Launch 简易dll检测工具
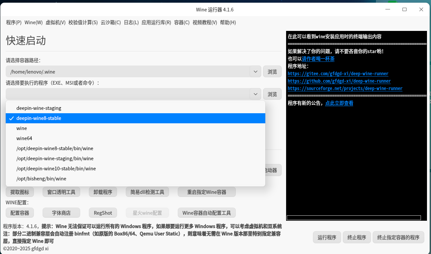This screenshot has width=431, height=254. click(x=147, y=192)
